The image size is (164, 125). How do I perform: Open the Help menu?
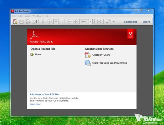46,16
